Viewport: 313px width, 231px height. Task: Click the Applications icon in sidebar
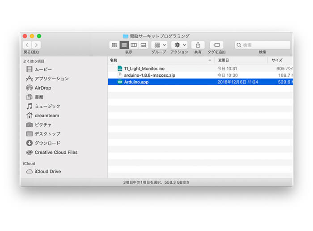tap(30, 78)
